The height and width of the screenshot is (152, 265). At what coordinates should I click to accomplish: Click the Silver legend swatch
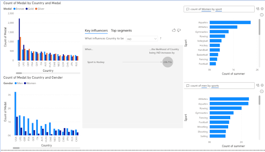36,9
